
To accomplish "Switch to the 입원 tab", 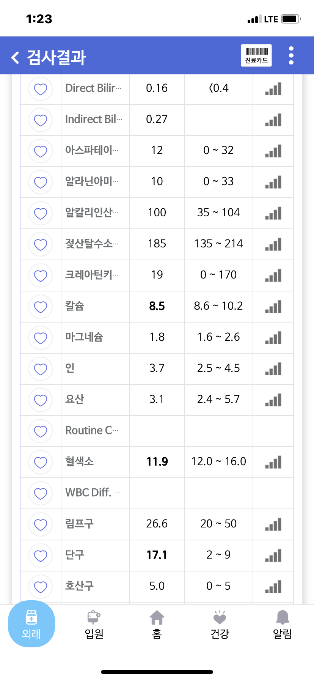I will [x=94, y=625].
